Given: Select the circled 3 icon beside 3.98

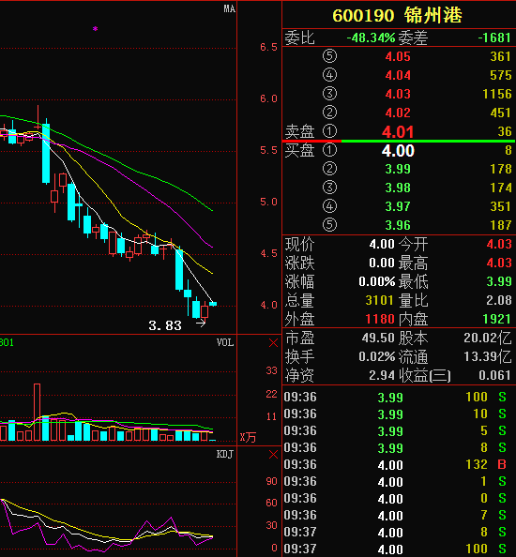Looking at the screenshot, I should tap(329, 188).
